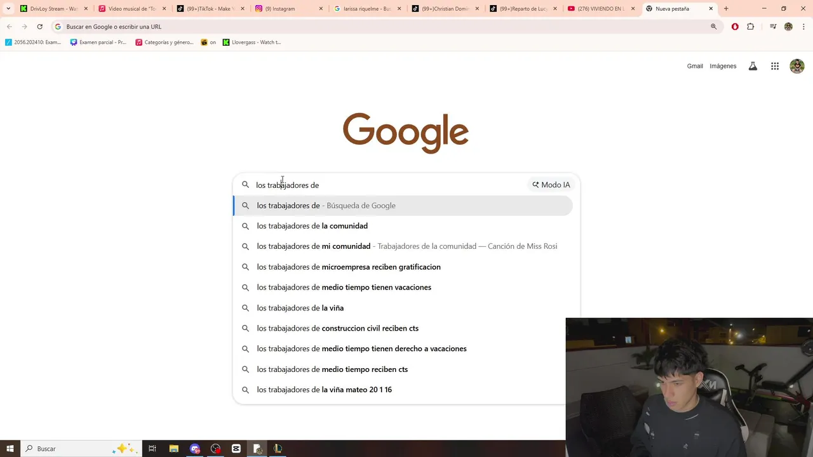
Task: Click the browser forward arrow
Action: pos(24,27)
